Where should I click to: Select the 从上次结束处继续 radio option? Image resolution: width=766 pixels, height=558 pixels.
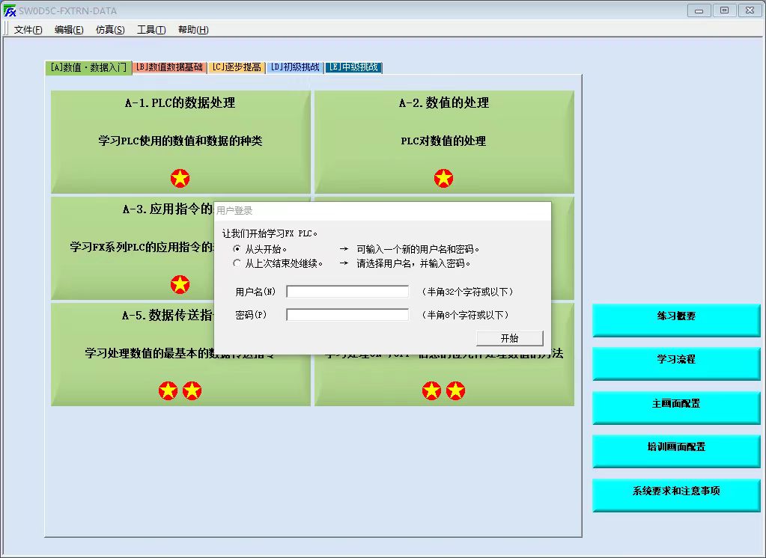coord(237,263)
